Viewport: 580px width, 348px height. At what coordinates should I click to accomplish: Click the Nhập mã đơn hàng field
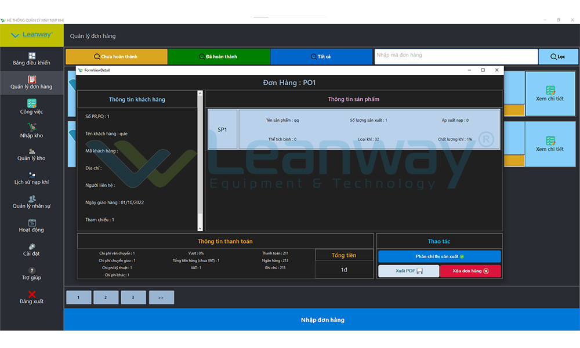[x=455, y=56]
